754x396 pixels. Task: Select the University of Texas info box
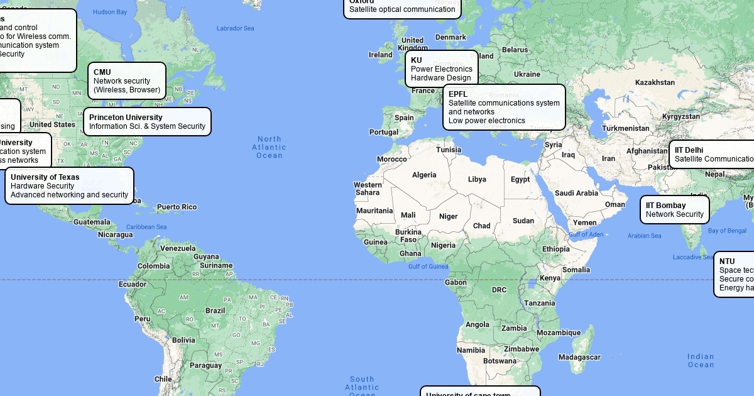click(x=70, y=185)
